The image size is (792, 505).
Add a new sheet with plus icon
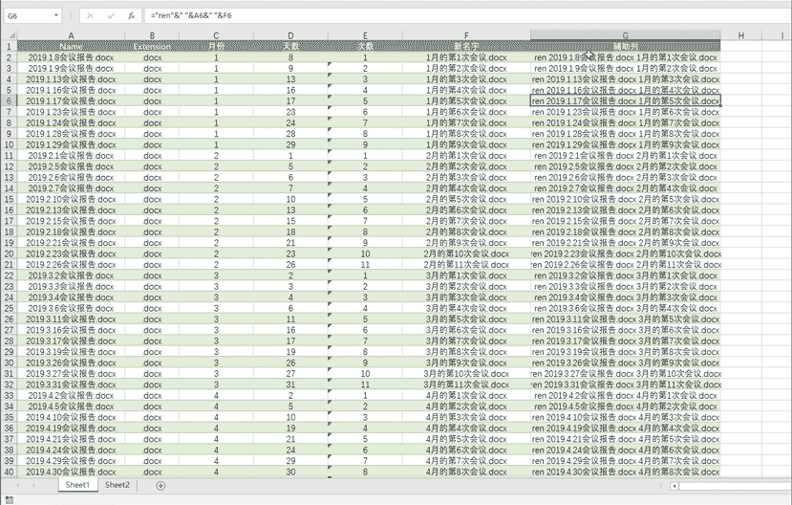pos(161,486)
